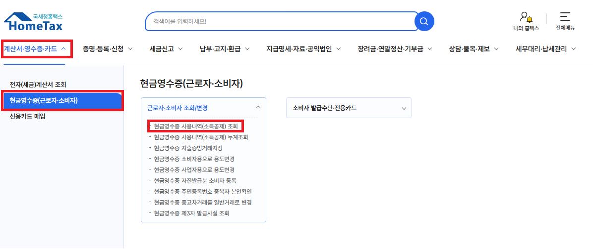
Task: Select 신용카드 매입 in sidebar
Action: 28,117
